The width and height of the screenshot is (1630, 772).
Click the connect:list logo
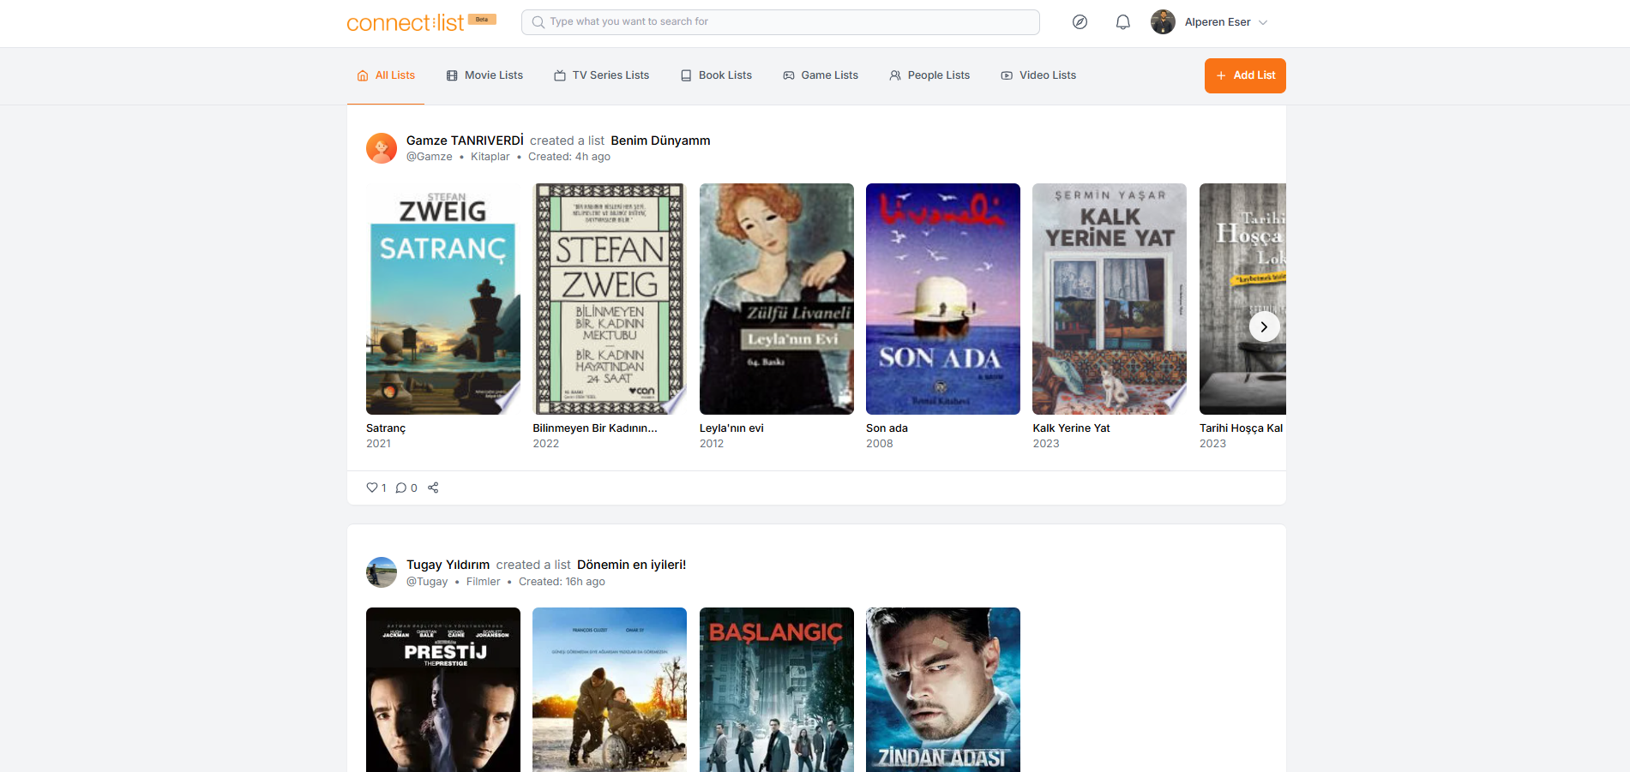click(405, 22)
